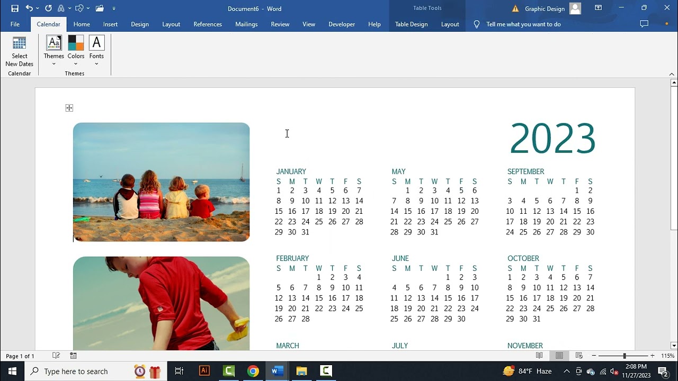Click the Open folder quick access icon
This screenshot has width=678, height=381.
pyautogui.click(x=100, y=8)
